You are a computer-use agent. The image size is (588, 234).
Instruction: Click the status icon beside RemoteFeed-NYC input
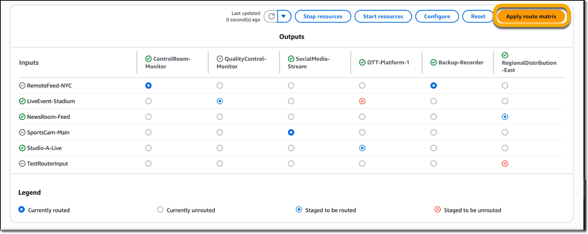click(22, 86)
